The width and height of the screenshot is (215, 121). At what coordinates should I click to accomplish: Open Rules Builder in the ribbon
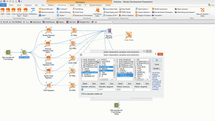(x=125, y=9)
